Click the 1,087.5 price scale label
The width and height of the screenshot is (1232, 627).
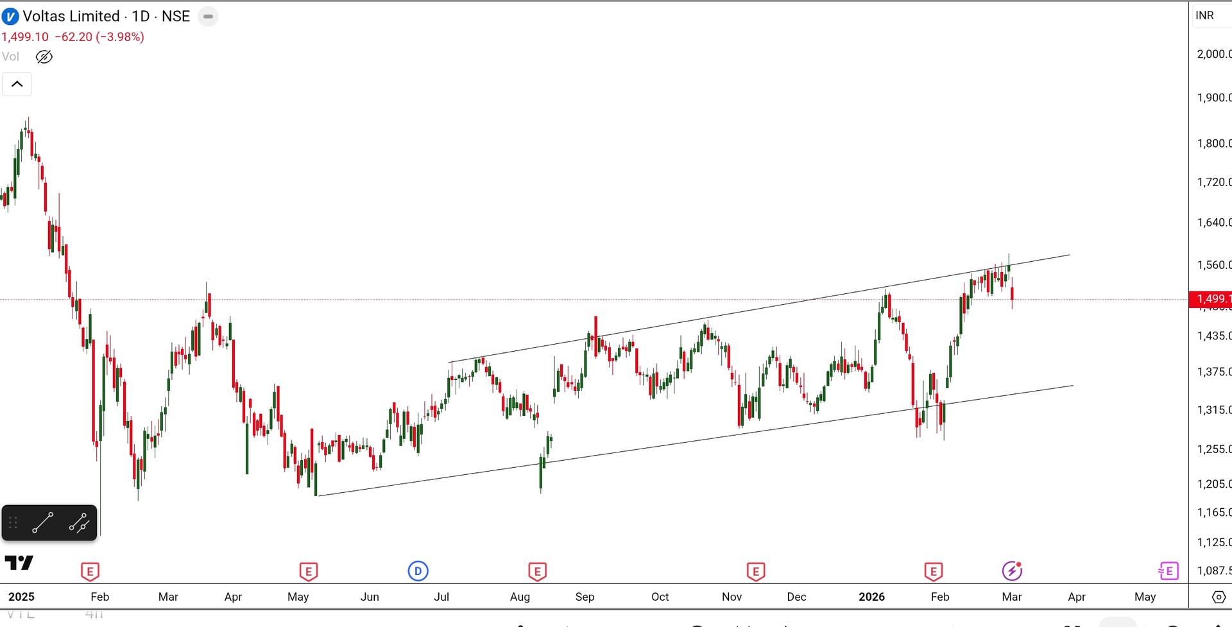(x=1214, y=571)
